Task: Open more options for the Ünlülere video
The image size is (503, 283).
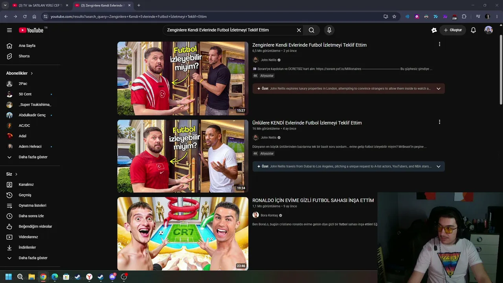Action: coord(439,122)
